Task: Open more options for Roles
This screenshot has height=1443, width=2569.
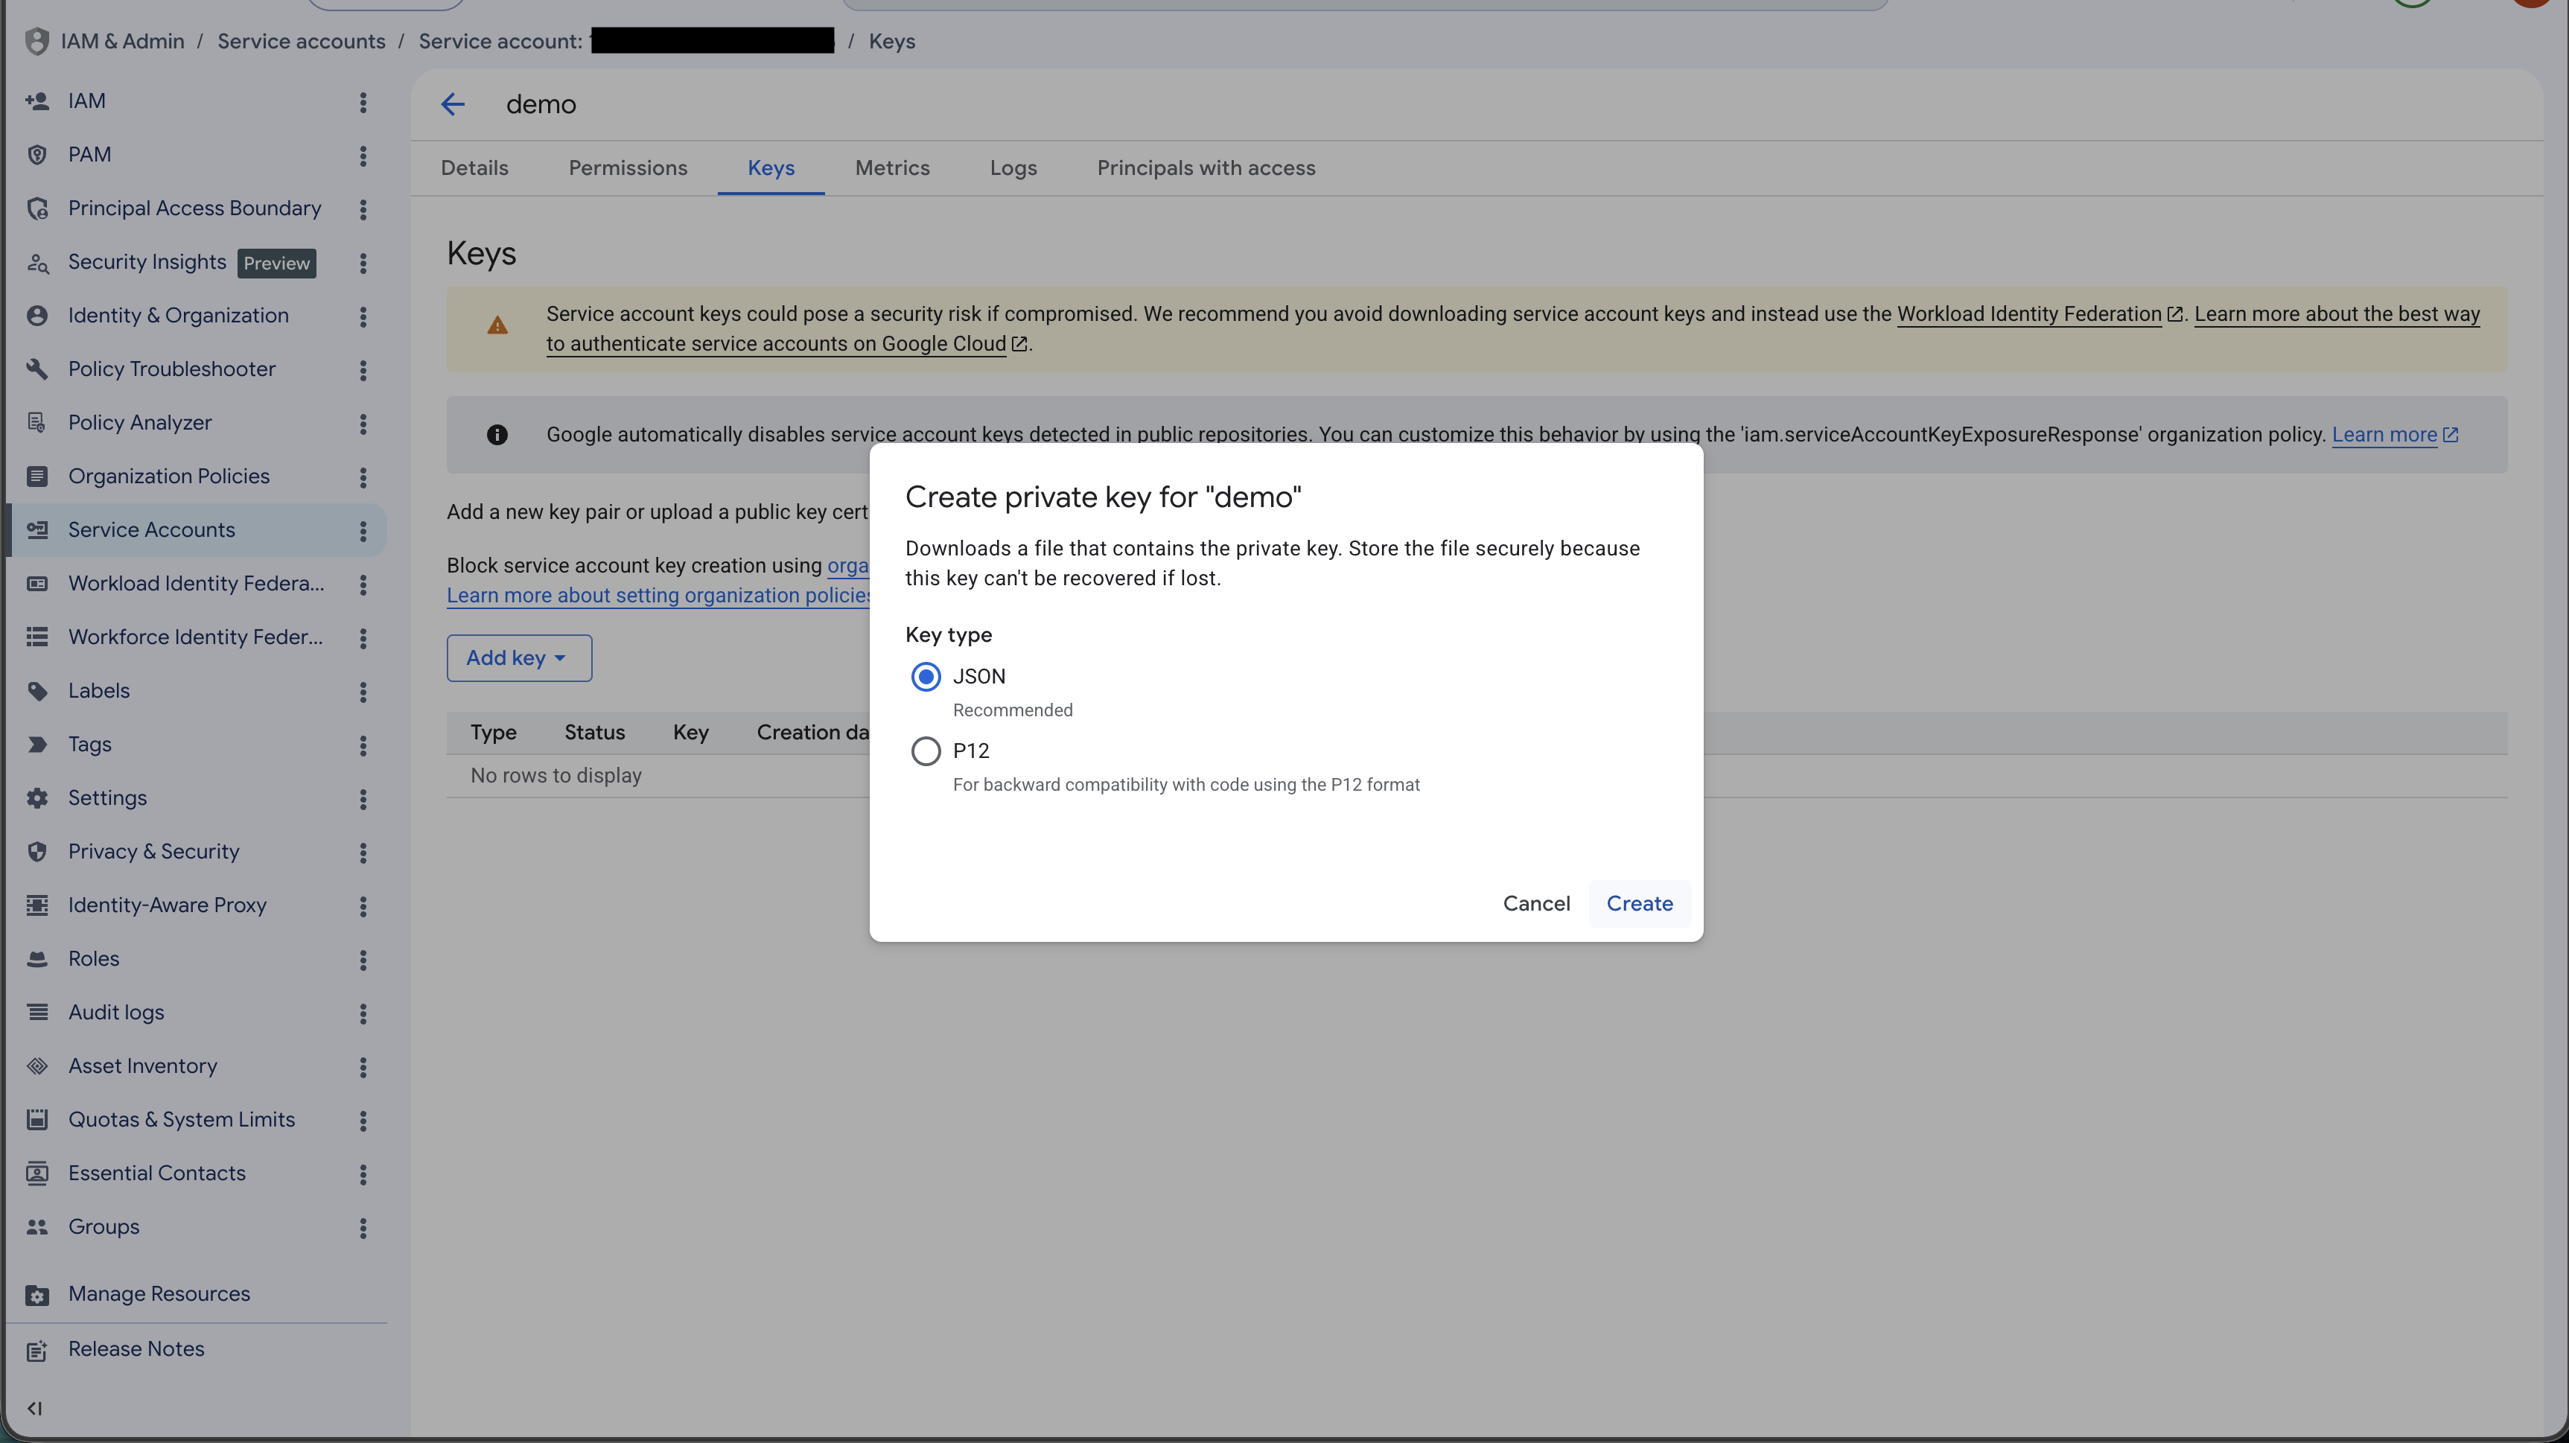Action: pyautogui.click(x=363, y=961)
